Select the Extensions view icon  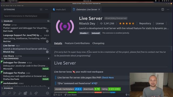point(25,93)
